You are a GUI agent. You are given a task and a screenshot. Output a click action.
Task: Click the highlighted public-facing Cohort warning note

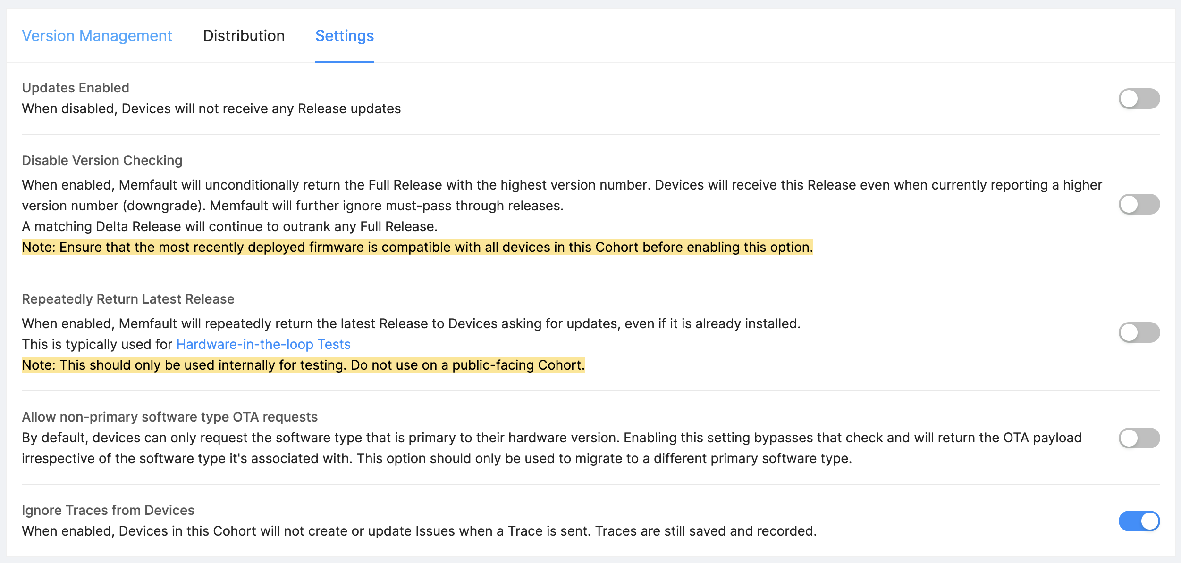point(303,365)
